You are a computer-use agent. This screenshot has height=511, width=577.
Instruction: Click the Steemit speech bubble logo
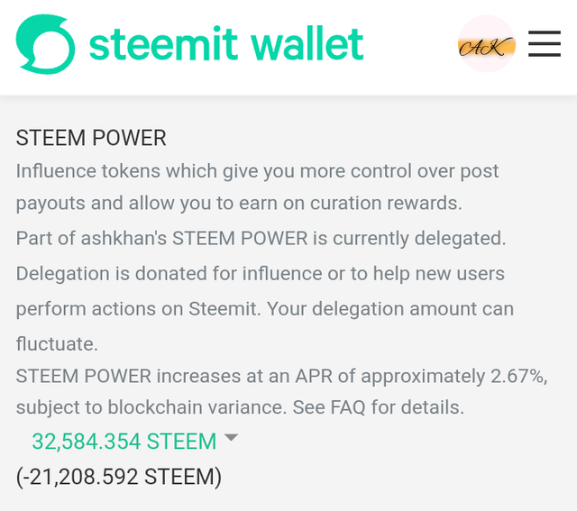[x=46, y=44]
